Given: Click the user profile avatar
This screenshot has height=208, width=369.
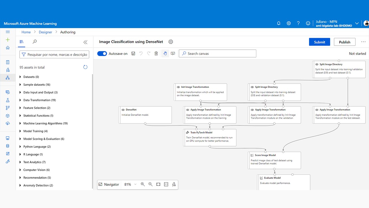Looking at the screenshot, I should pyautogui.click(x=366, y=23).
